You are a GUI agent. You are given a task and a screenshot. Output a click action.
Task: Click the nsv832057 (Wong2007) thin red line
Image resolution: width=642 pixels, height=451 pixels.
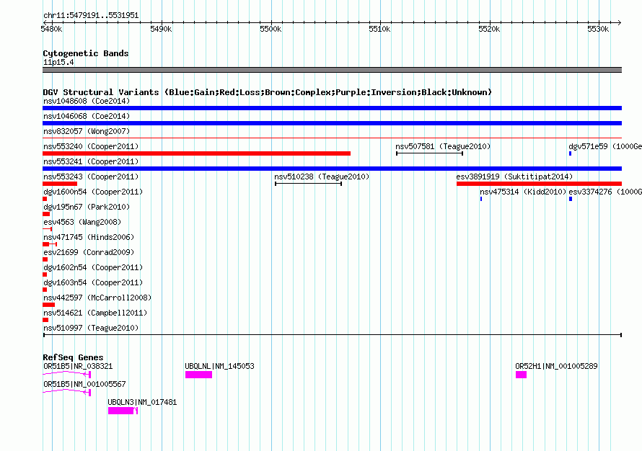click(x=332, y=138)
